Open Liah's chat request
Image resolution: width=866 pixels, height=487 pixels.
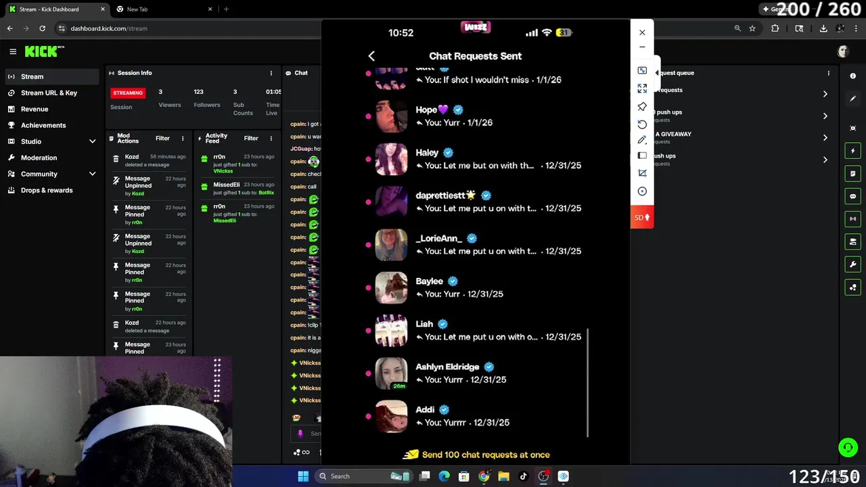(477, 330)
